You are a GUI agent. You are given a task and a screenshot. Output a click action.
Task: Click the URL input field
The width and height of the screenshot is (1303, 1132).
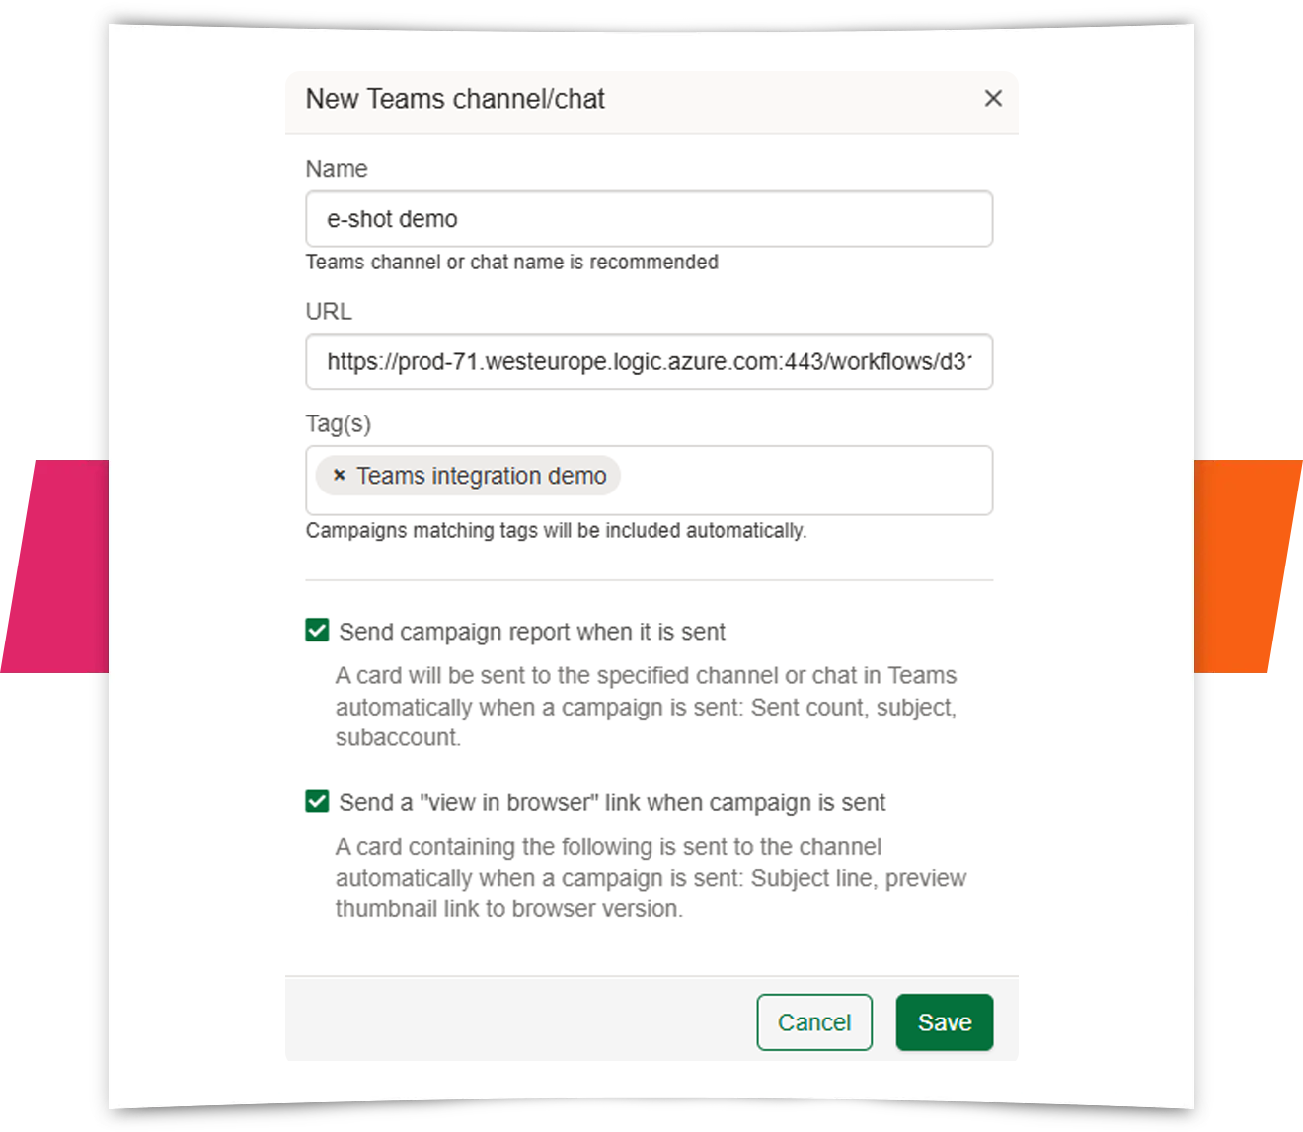pos(649,361)
